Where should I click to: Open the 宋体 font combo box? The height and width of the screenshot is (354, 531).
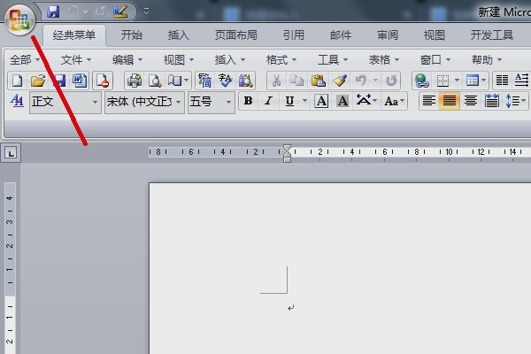click(144, 102)
